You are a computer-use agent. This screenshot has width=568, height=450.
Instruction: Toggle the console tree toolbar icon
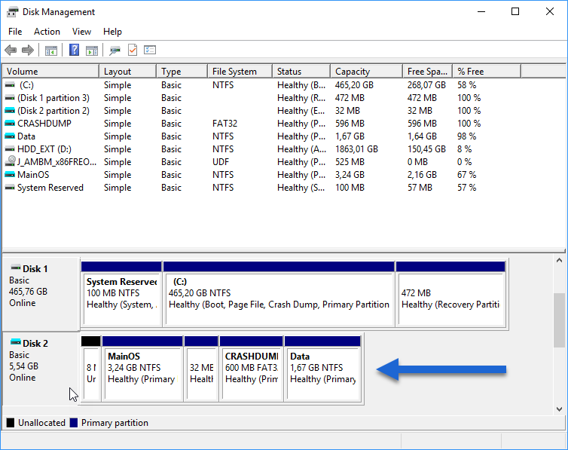click(51, 51)
